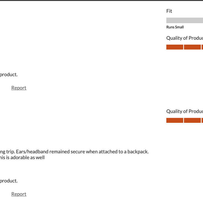Click second orange quality segment in first review
This screenshot has width=203, height=203.
(x=192, y=47)
